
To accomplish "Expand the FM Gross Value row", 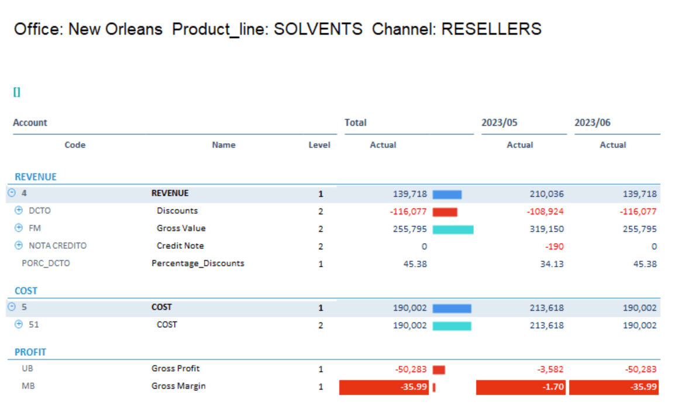I will (x=19, y=228).
